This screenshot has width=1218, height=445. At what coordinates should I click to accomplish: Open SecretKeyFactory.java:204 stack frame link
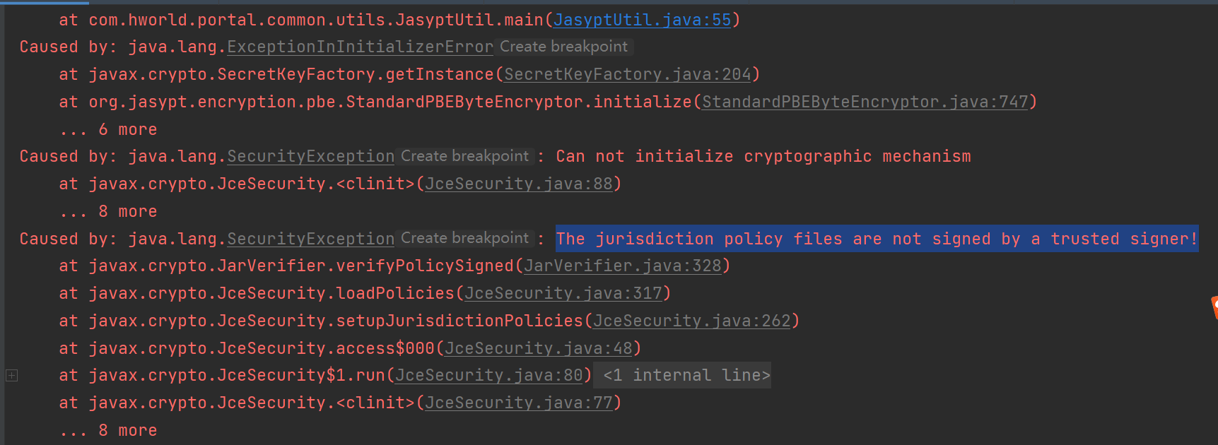[x=628, y=74]
